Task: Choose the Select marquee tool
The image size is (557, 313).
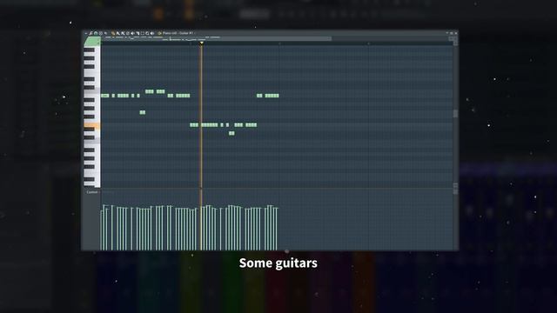Action: pyautogui.click(x=143, y=33)
